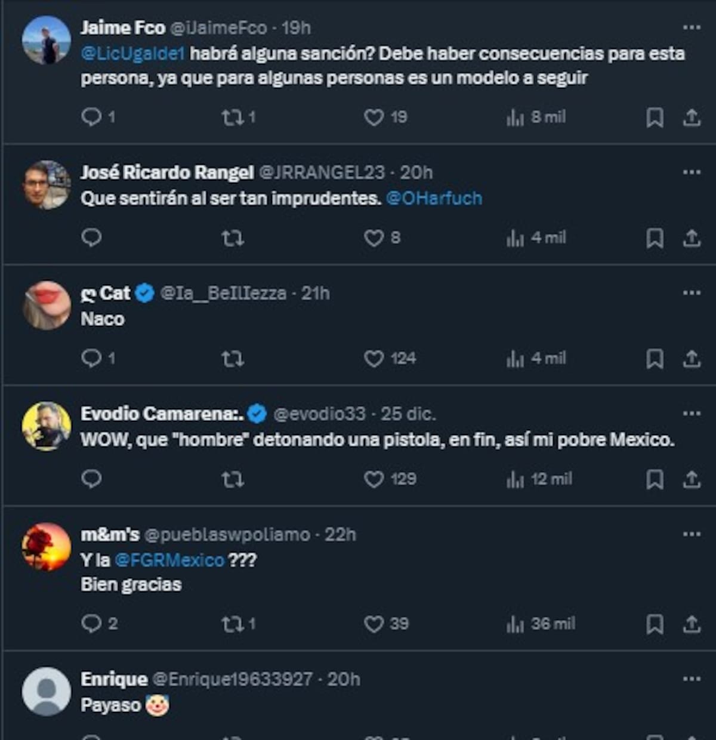716x740 pixels.
Task: Click the @FGRMexico mention
Action: pyautogui.click(x=169, y=560)
